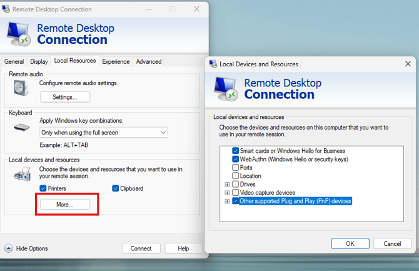This screenshot has width=419, height=271.
Task: Expand the Video capture devices node
Action: (x=227, y=193)
